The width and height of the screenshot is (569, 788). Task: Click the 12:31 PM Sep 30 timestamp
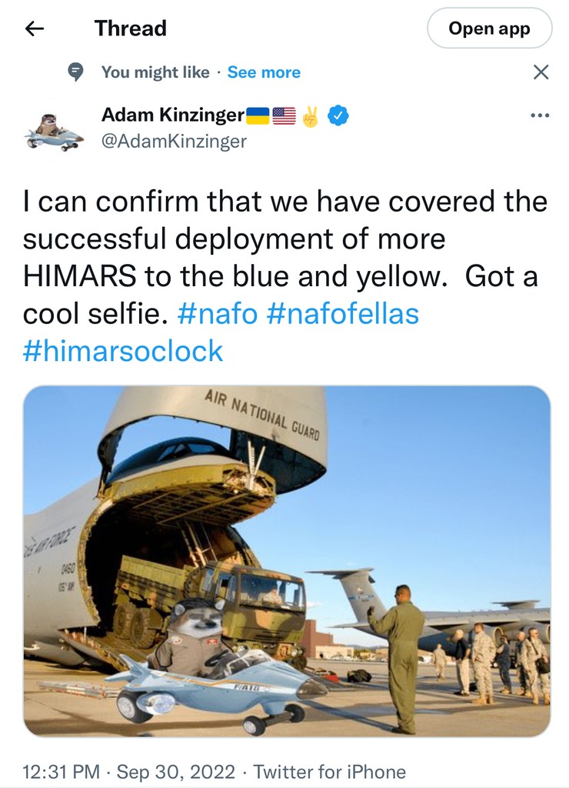(132, 771)
